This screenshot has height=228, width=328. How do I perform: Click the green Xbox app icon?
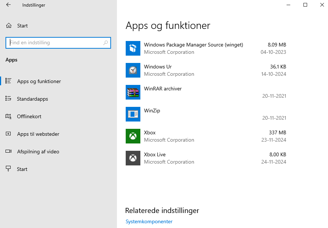133,136
